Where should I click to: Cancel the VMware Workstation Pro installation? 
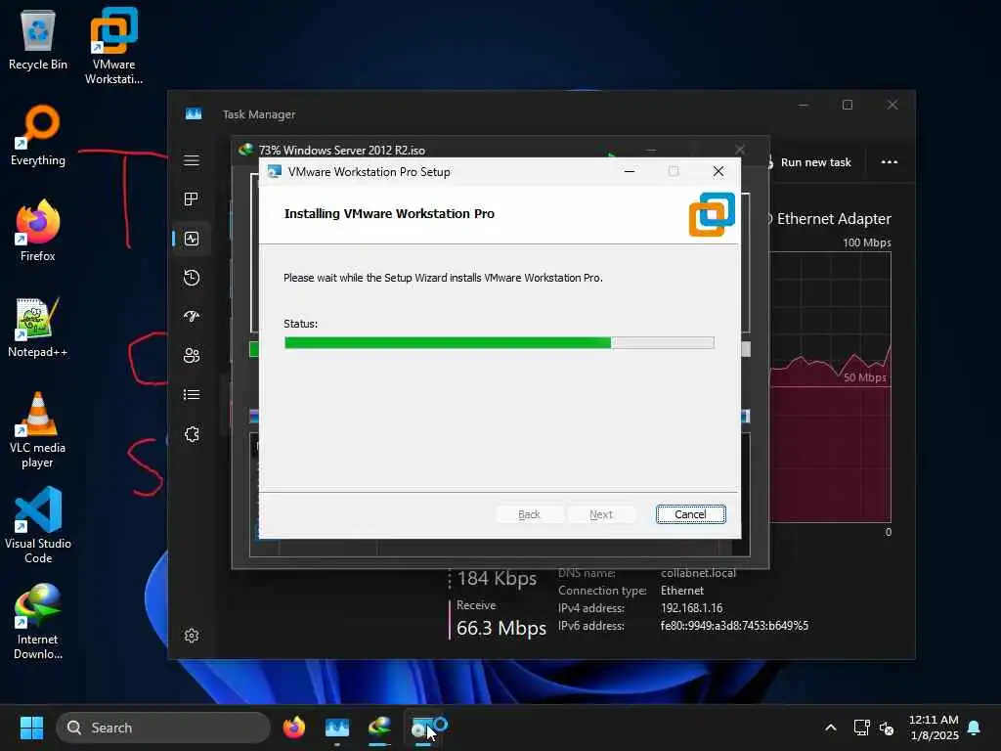[691, 514]
